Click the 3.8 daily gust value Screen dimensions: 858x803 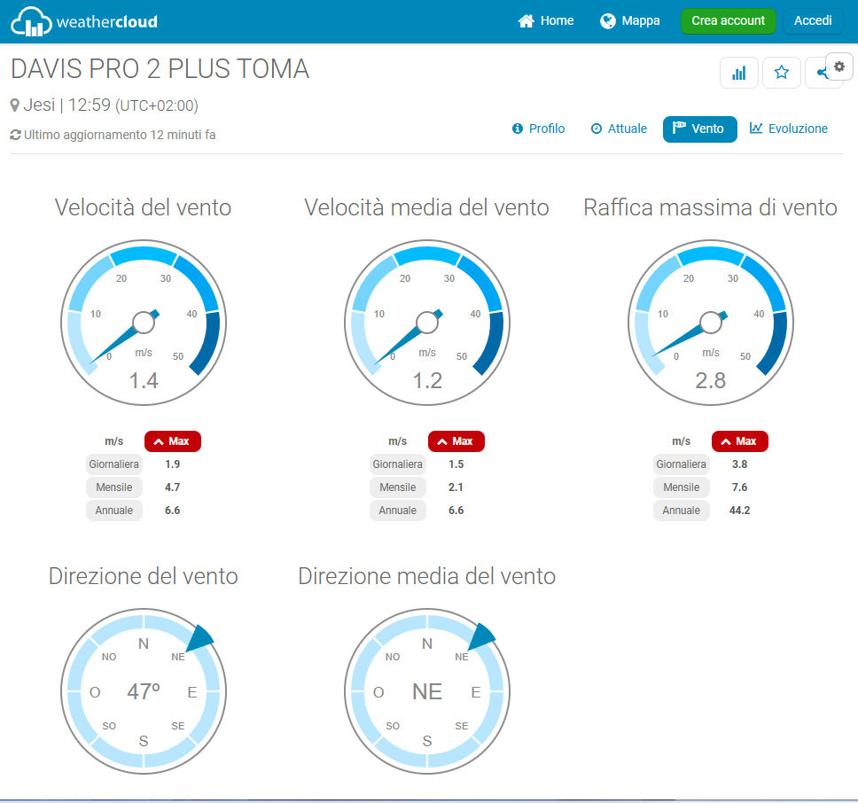click(740, 464)
